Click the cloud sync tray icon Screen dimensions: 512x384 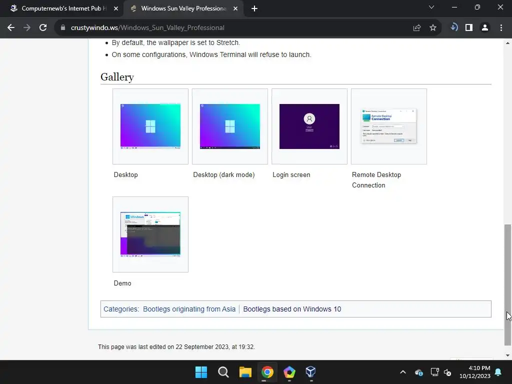click(x=419, y=372)
